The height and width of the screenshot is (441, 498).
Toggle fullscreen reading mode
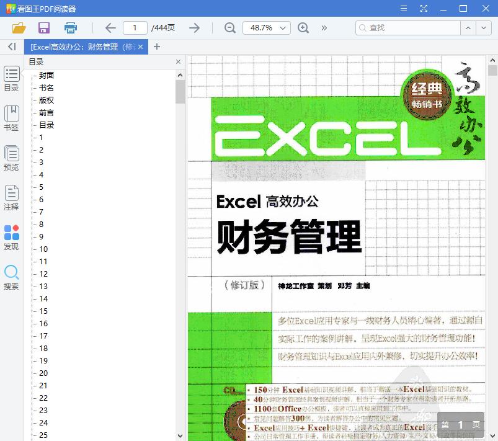(x=424, y=8)
